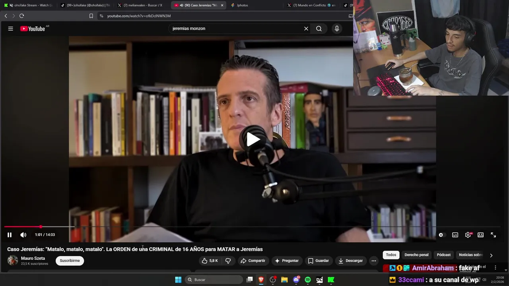Go back with the browser back arrow

click(x=6, y=16)
